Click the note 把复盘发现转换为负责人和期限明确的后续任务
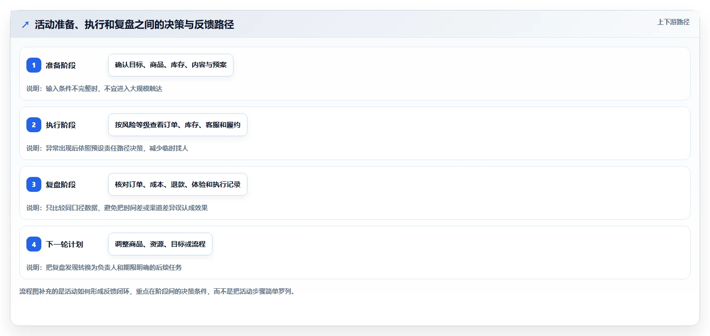710x336 pixels. (114, 267)
